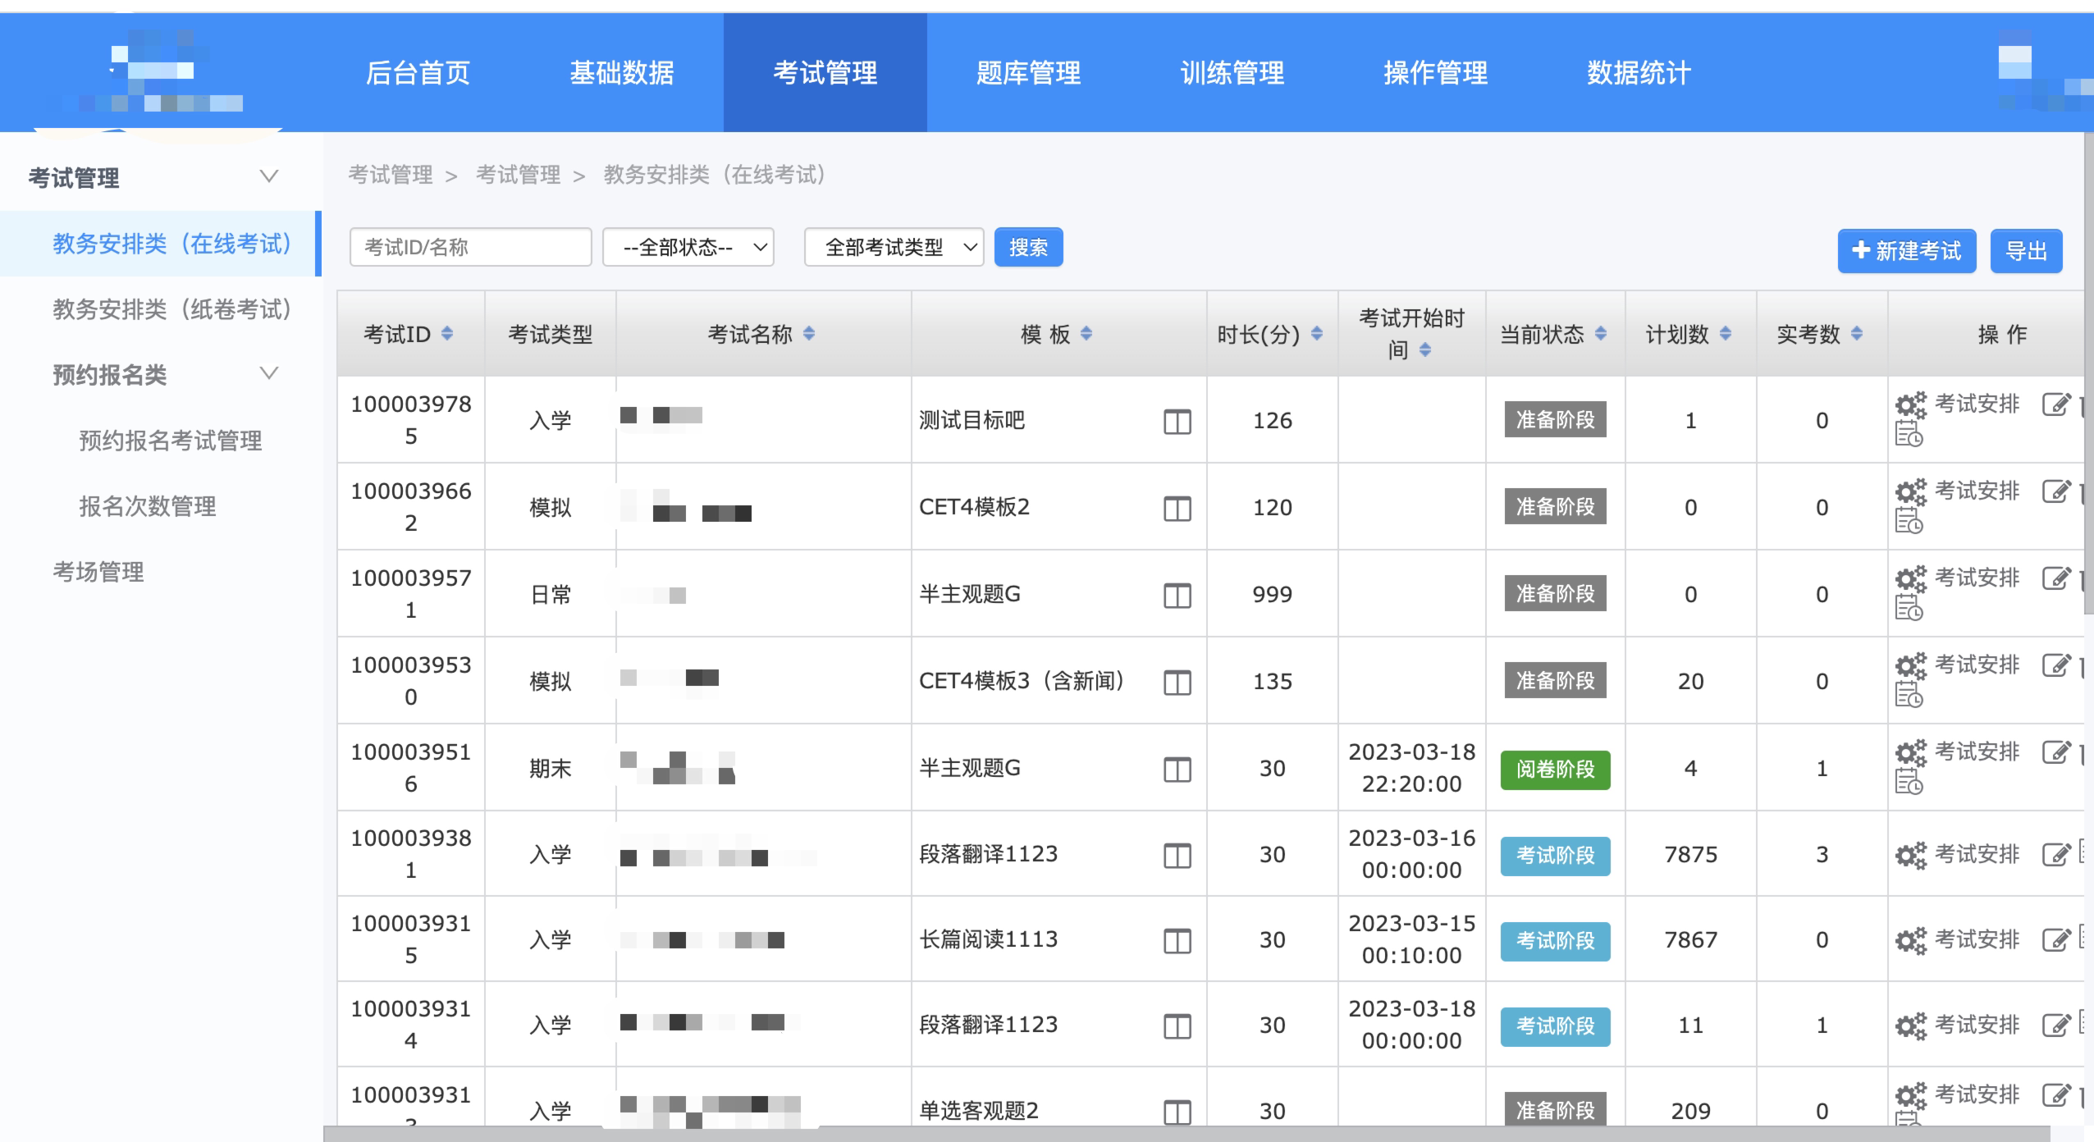Image resolution: width=2094 pixels, height=1142 pixels.
Task: Click the gears 考试安排 icon in row 1000039785
Action: tap(1910, 404)
